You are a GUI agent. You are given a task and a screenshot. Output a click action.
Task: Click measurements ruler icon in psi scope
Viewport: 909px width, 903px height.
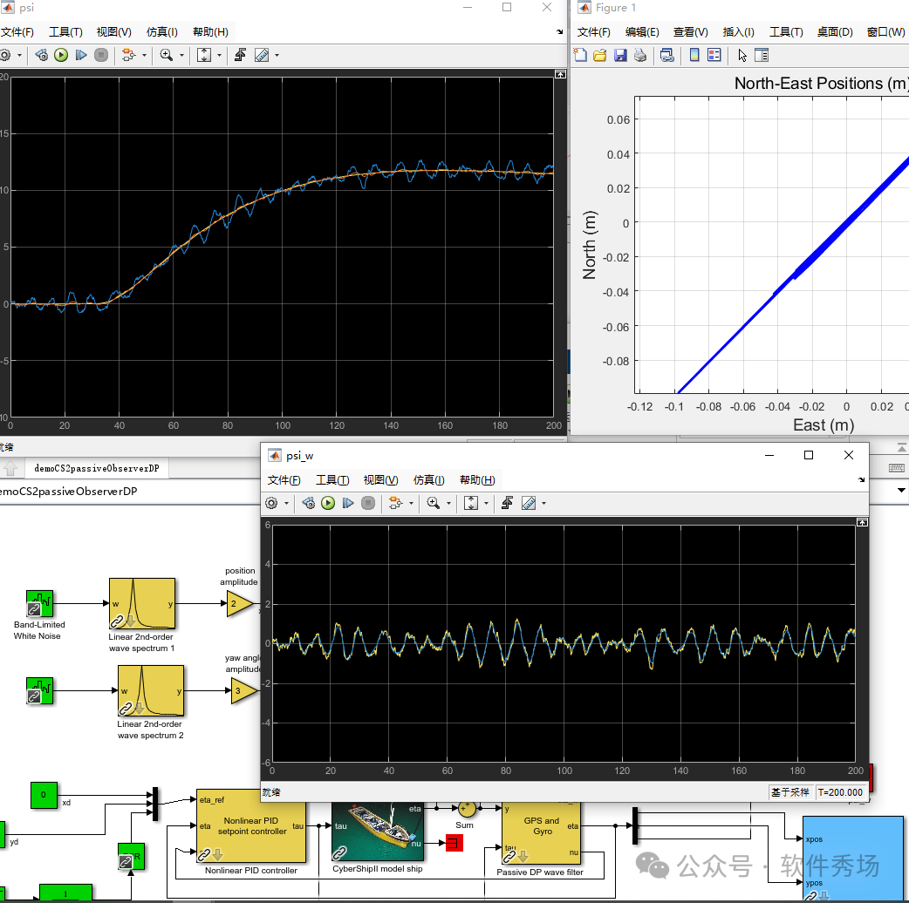pyautogui.click(x=262, y=56)
